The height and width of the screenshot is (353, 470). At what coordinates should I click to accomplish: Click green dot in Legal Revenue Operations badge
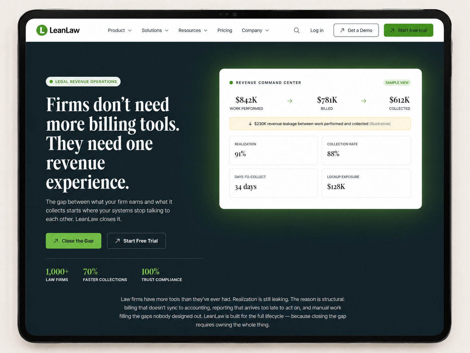[51, 82]
